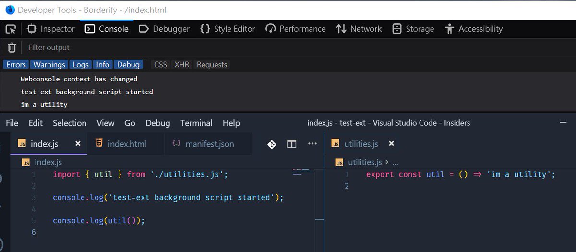Open the editor more actions ellipsis
The width and height of the screenshot is (576, 252).
click(x=312, y=143)
